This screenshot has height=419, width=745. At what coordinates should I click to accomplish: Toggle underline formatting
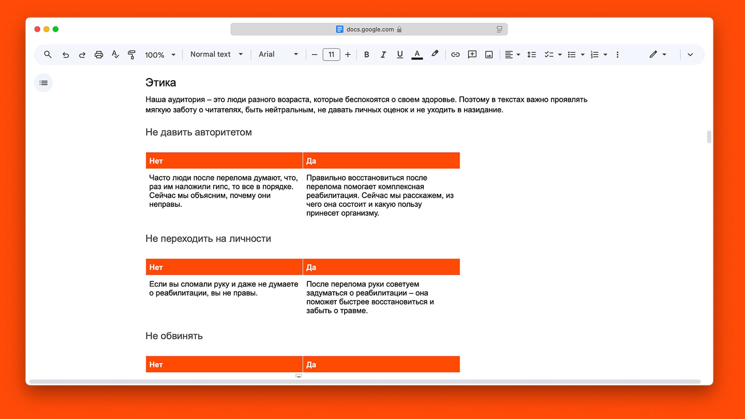point(400,54)
